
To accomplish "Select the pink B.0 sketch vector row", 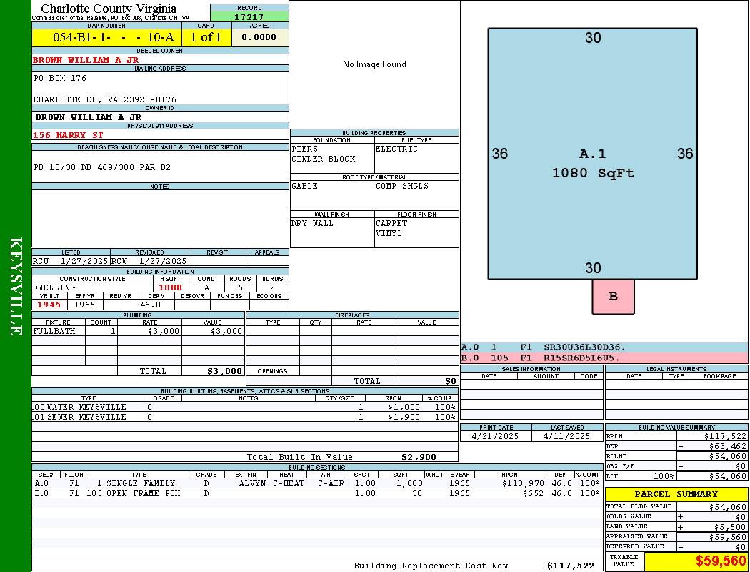I will 604,357.
